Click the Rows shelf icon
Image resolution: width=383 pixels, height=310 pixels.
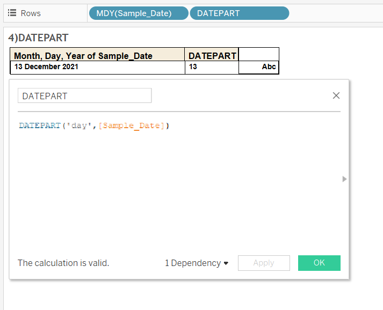pyautogui.click(x=12, y=13)
